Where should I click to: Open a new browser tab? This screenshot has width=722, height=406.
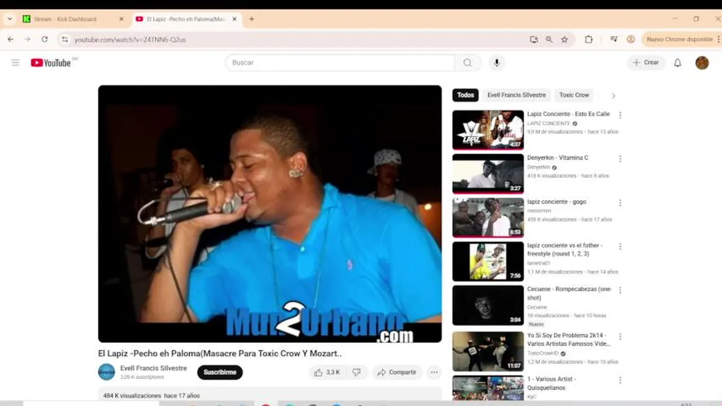tap(251, 19)
